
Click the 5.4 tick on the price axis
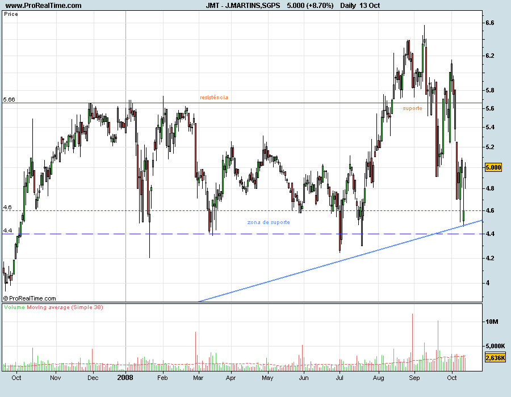tap(490, 127)
